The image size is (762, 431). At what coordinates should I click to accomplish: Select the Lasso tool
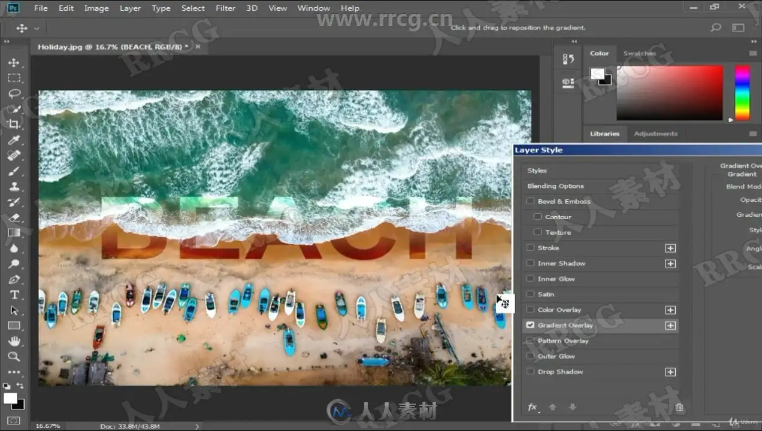click(x=14, y=93)
